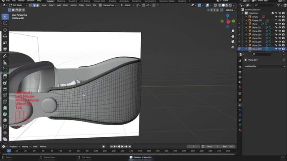Select the Cursor tool

5,23
